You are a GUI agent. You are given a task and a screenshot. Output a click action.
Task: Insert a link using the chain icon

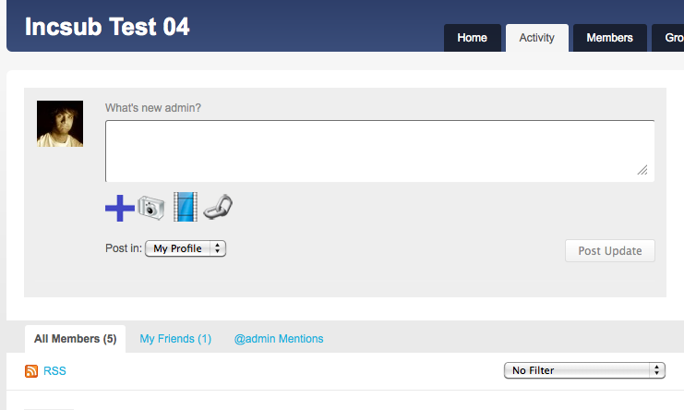218,207
